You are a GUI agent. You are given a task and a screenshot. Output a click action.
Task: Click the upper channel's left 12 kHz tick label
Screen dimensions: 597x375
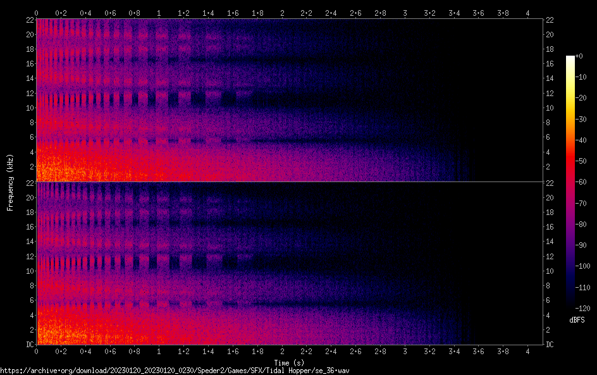[x=28, y=94]
